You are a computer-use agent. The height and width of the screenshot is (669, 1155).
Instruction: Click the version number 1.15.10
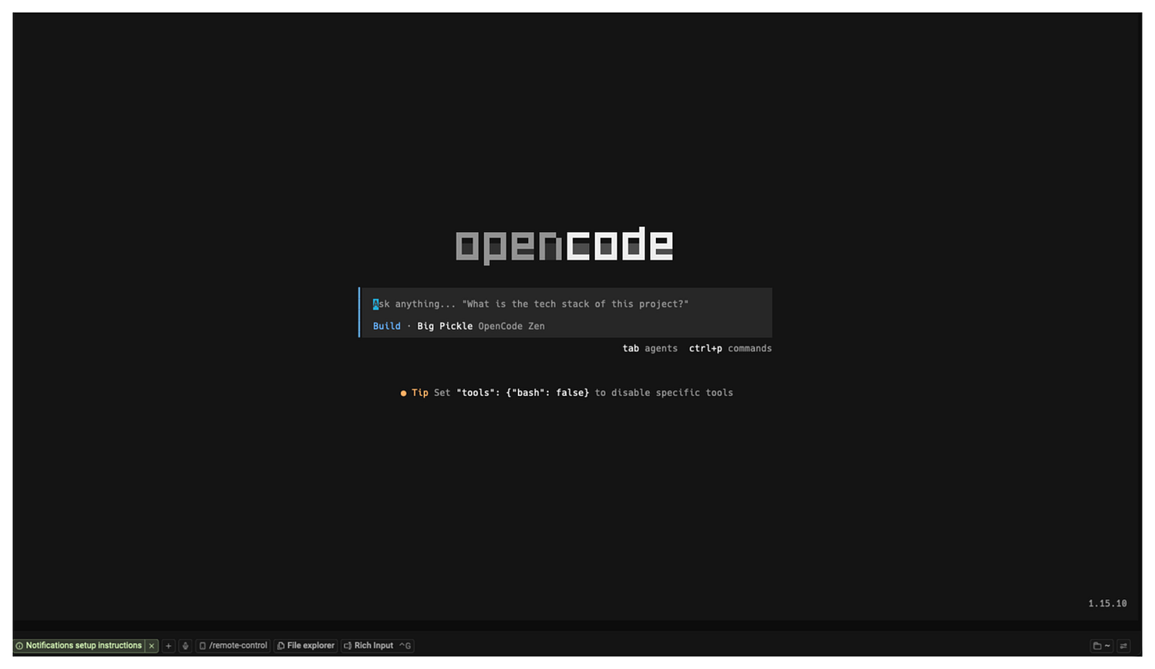click(1107, 604)
